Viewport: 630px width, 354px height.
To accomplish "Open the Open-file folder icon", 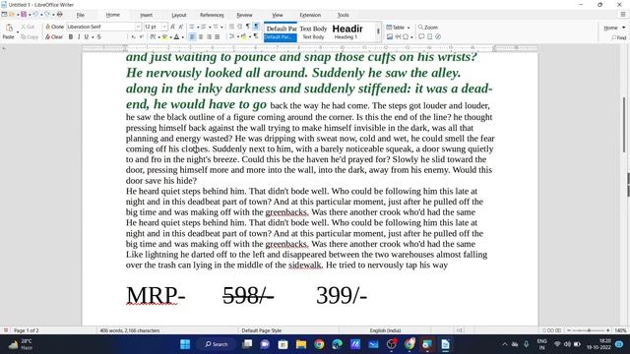I will [12, 15].
